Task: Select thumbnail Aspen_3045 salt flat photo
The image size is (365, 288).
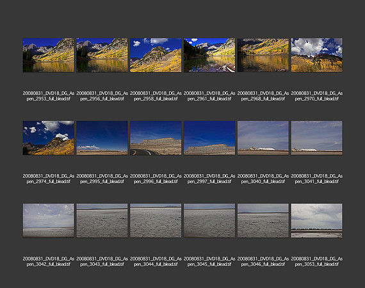Action: pyautogui.click(x=209, y=221)
